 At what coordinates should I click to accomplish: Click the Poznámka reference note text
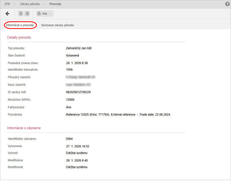tap(118, 115)
